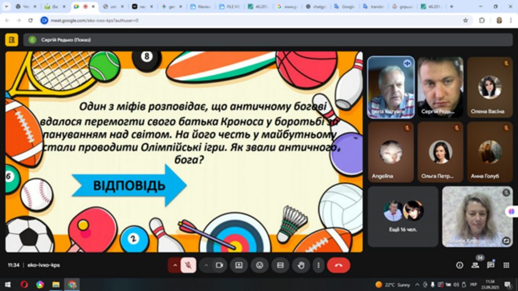
Task: Open the emoji reactions button
Action: (x=260, y=265)
